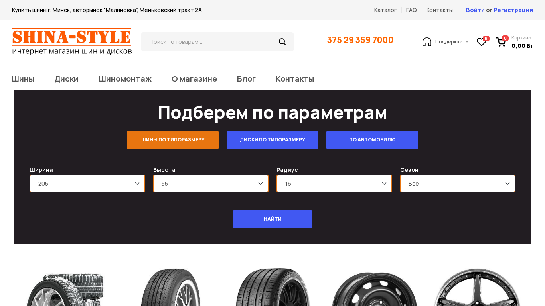The image size is (545, 306).
Task: Click the search magnifier icon
Action: [282, 42]
